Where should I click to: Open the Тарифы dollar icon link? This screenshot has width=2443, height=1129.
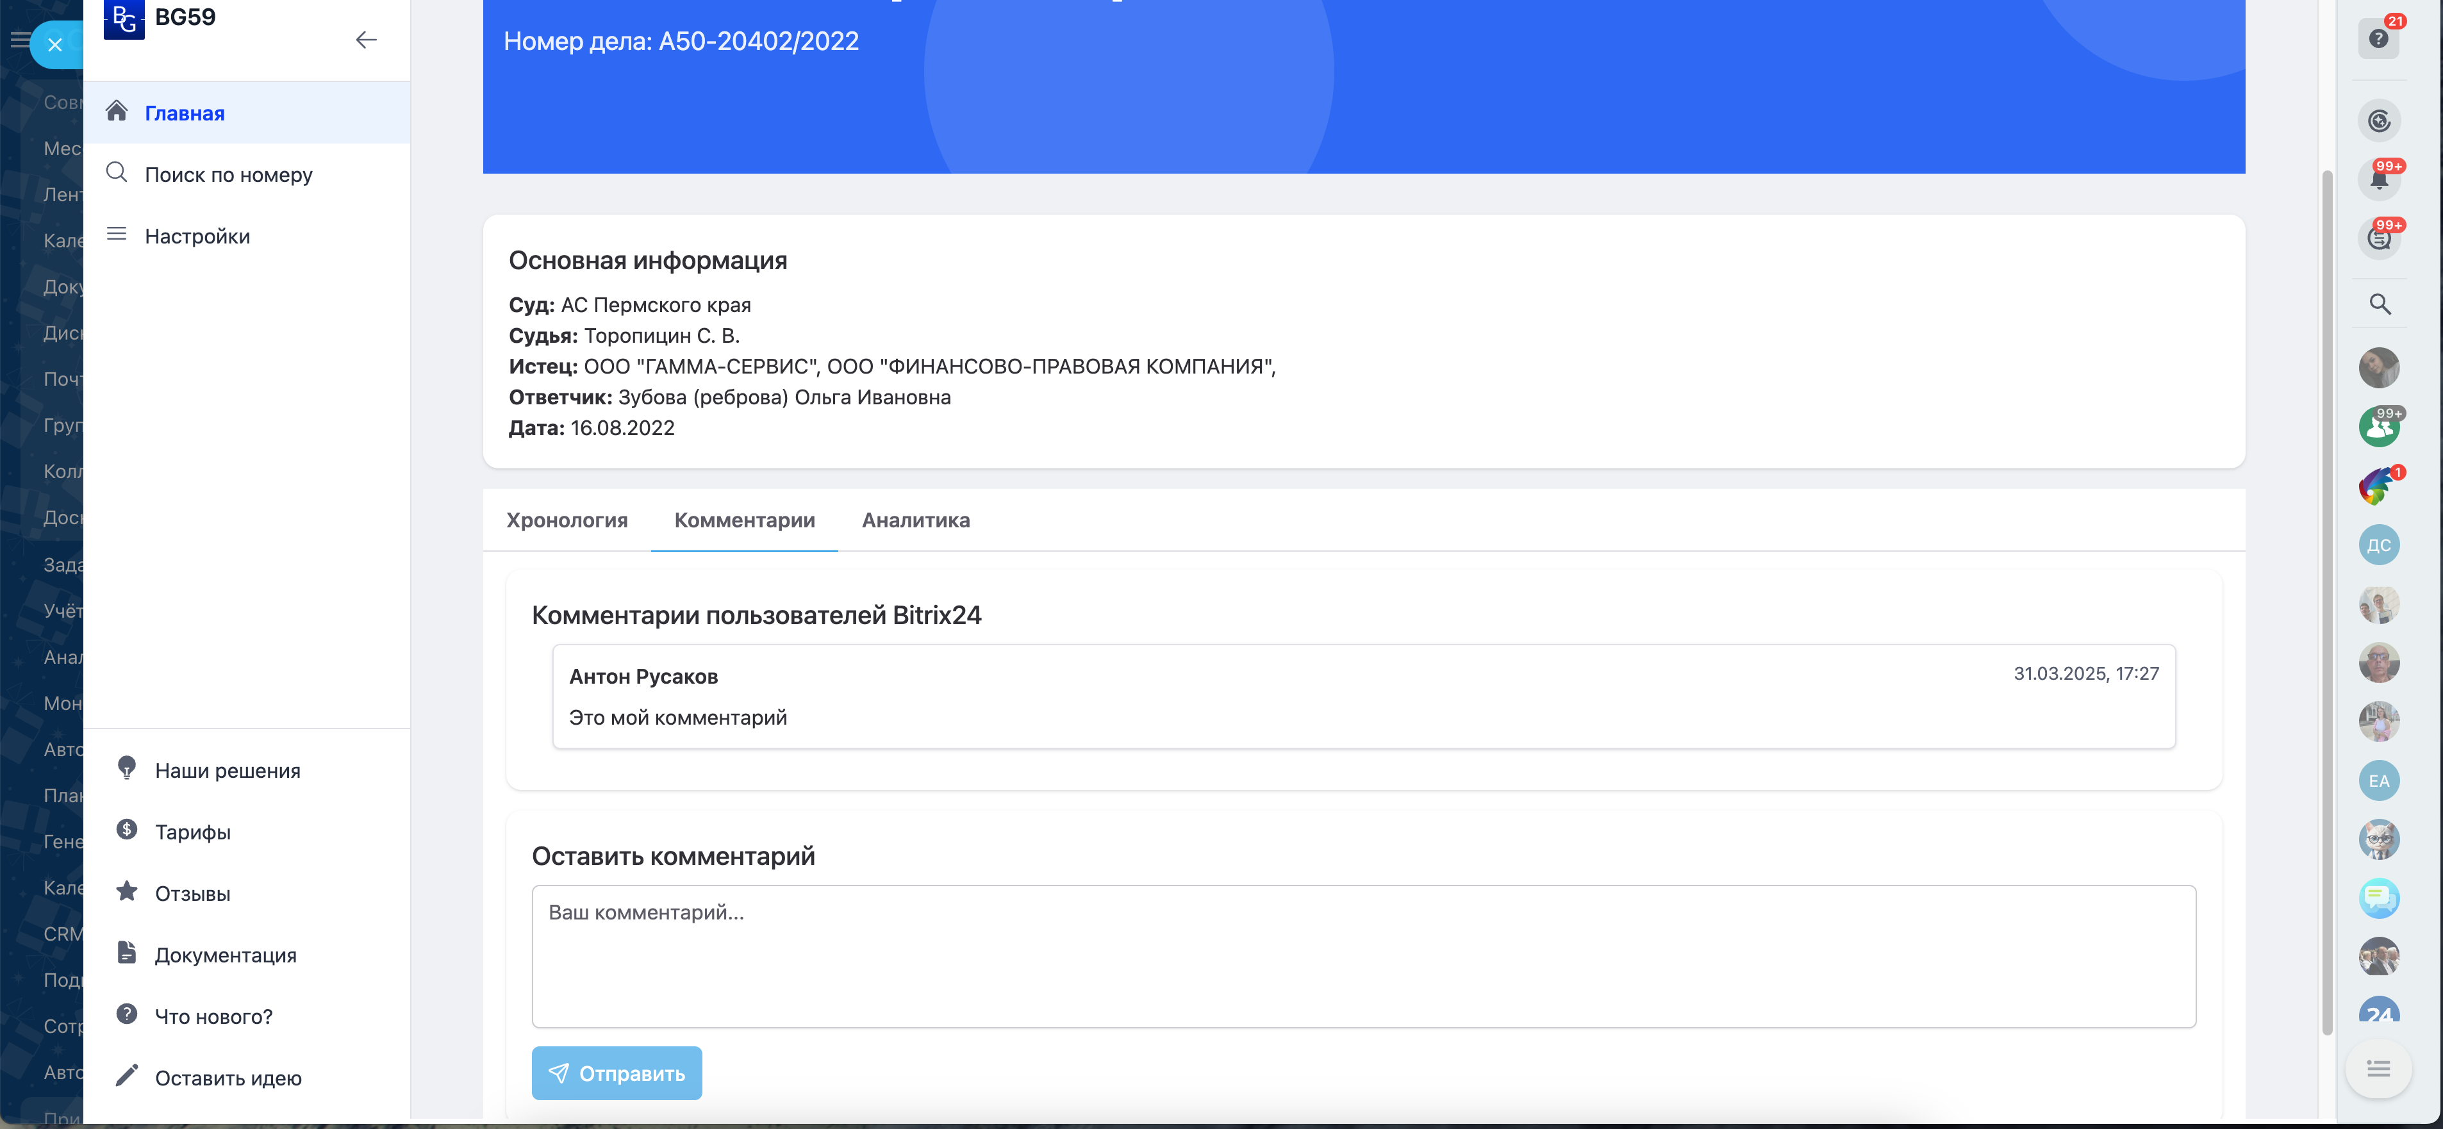(127, 830)
